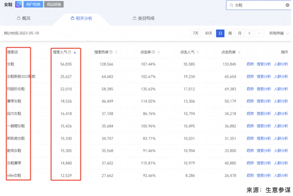
Task: Sort by 点击人气 using the sort arrows
Action: tap(198, 52)
